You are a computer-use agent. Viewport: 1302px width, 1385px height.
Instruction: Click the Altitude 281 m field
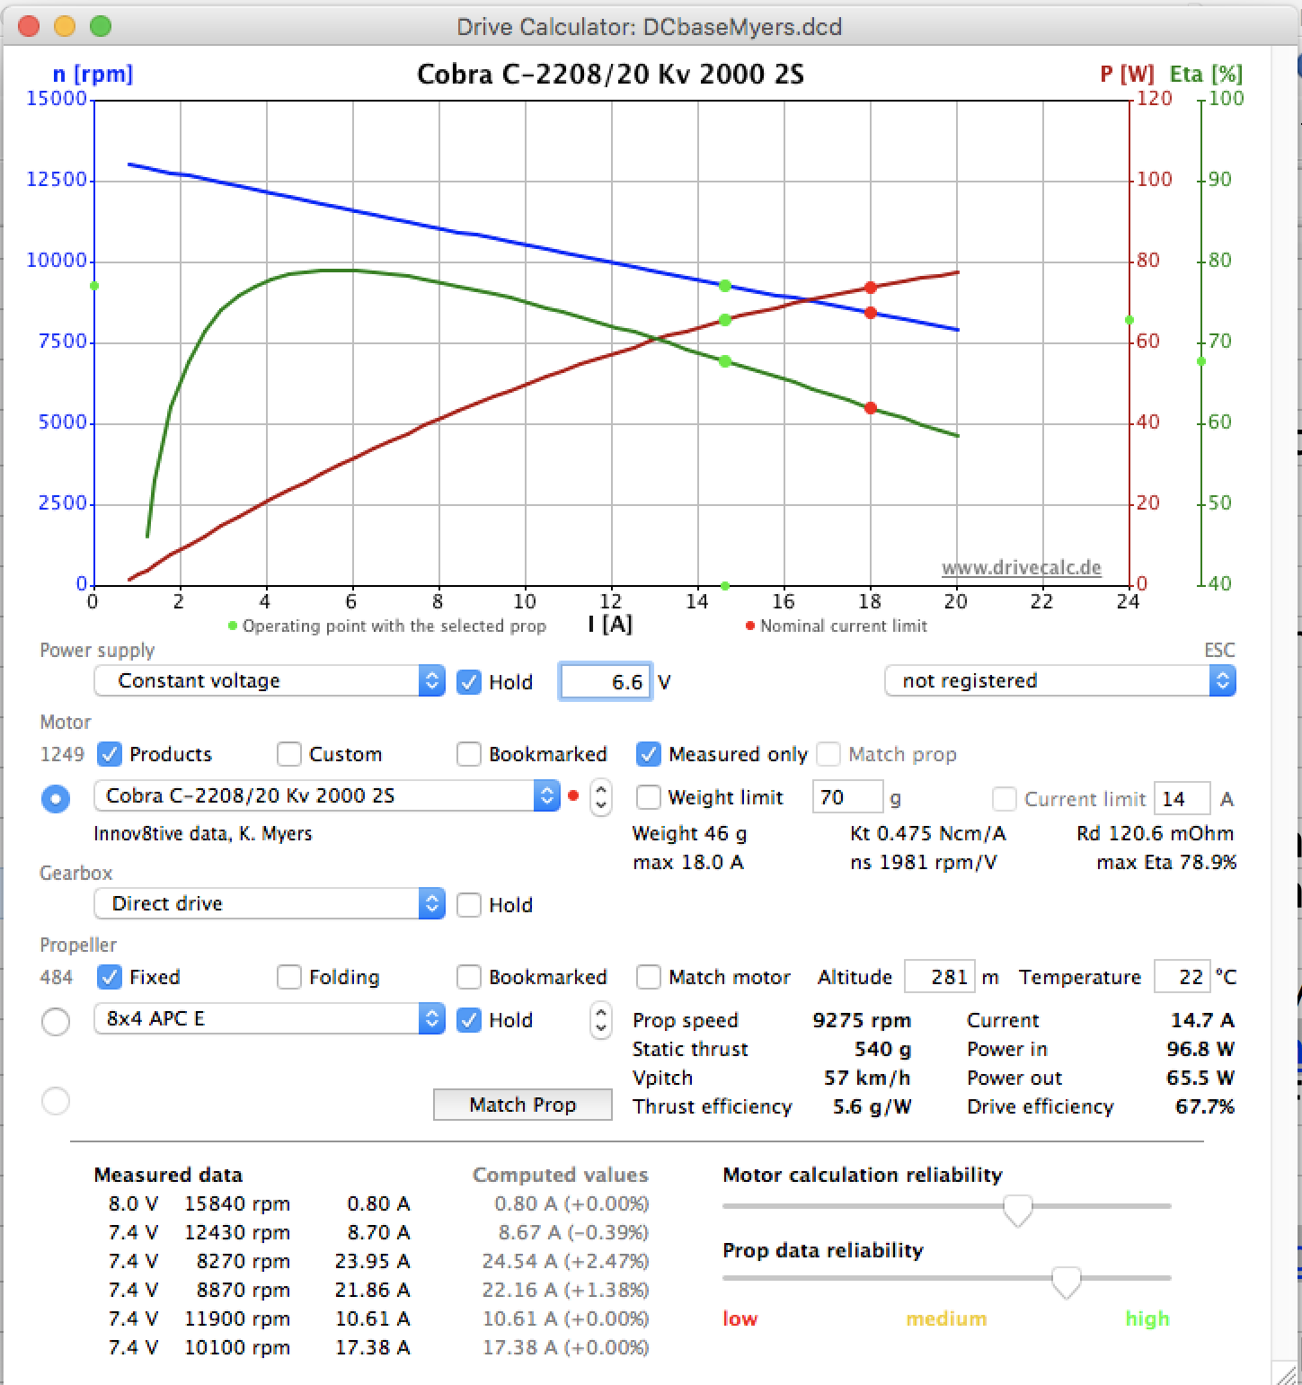940,977
